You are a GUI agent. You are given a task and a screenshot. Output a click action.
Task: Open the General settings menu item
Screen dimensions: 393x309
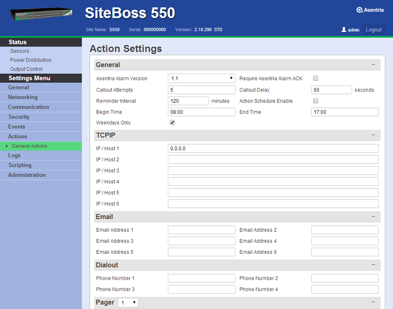coord(41,88)
